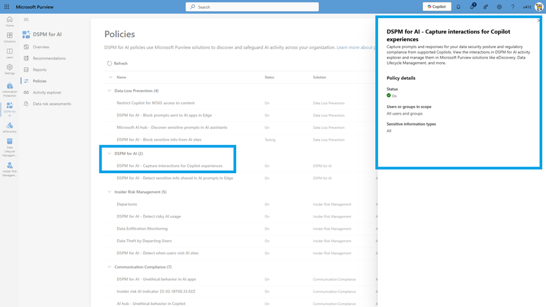
Task: Open header settings gear icon
Action: click(499, 7)
